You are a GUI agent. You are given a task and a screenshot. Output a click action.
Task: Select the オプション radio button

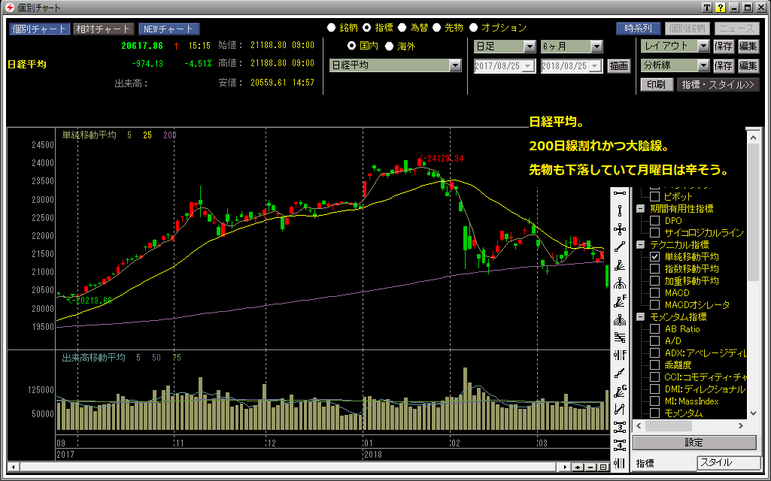[x=474, y=28]
